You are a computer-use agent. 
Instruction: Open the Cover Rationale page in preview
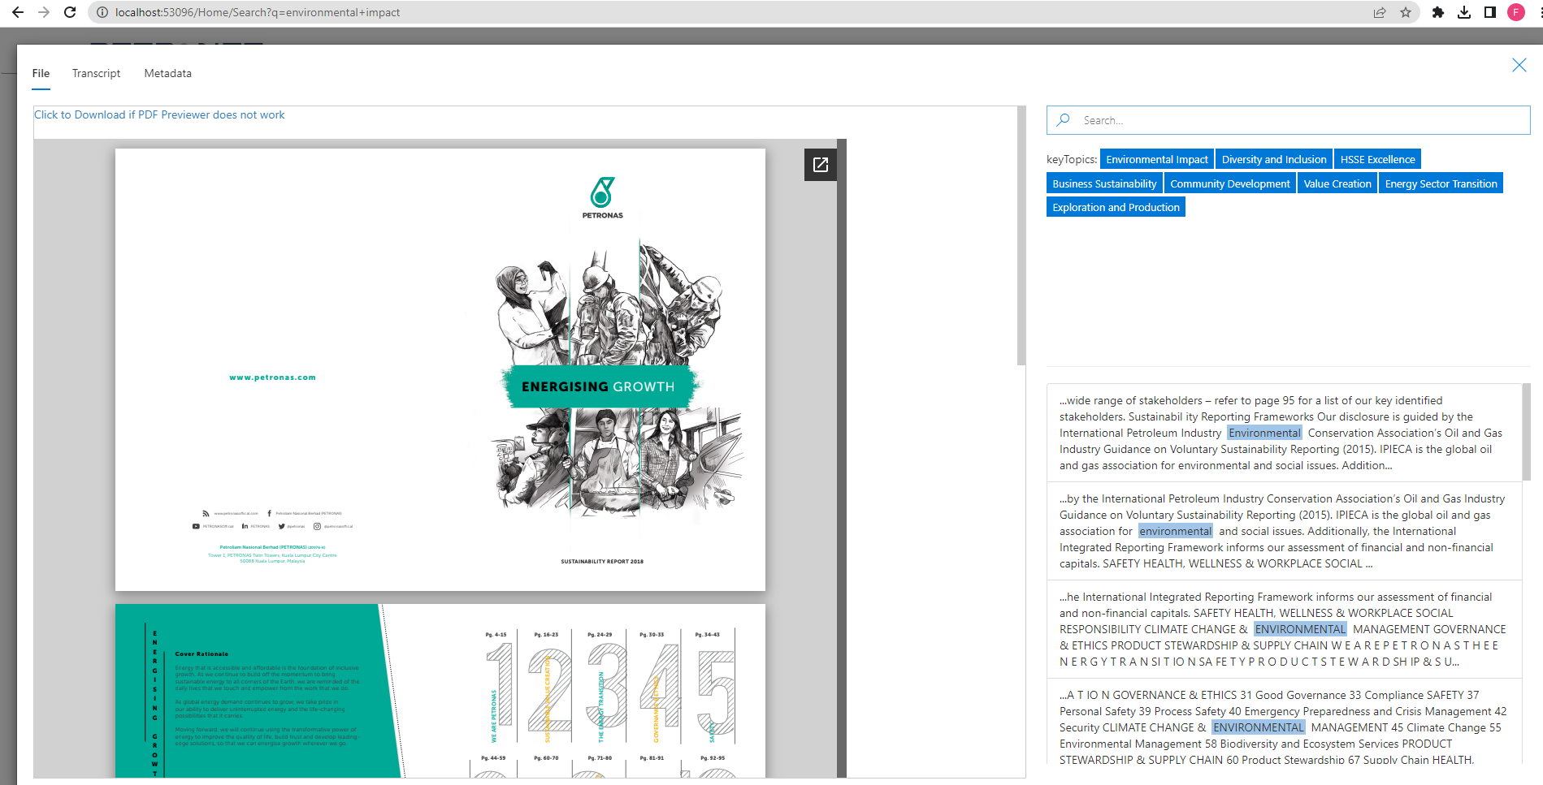click(x=440, y=691)
